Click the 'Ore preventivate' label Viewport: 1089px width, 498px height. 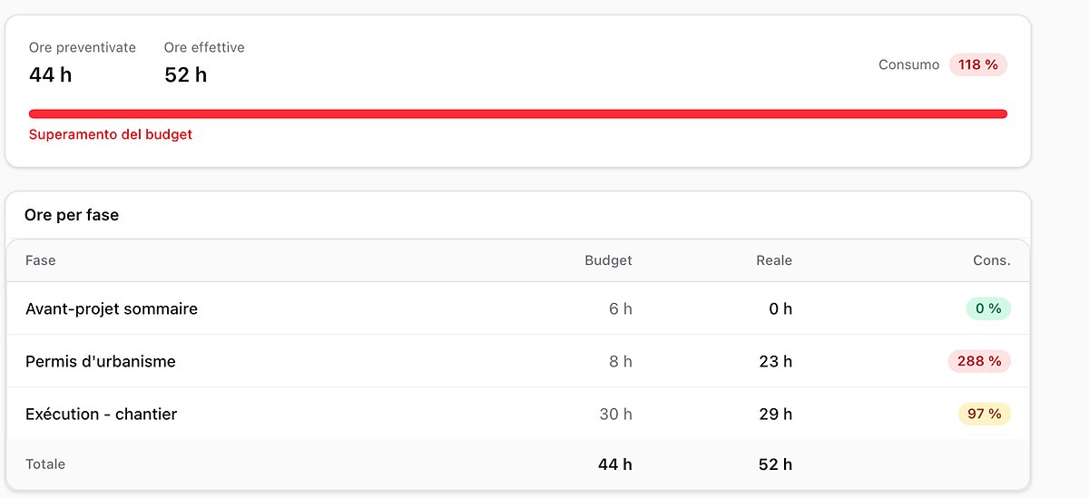pyautogui.click(x=83, y=47)
